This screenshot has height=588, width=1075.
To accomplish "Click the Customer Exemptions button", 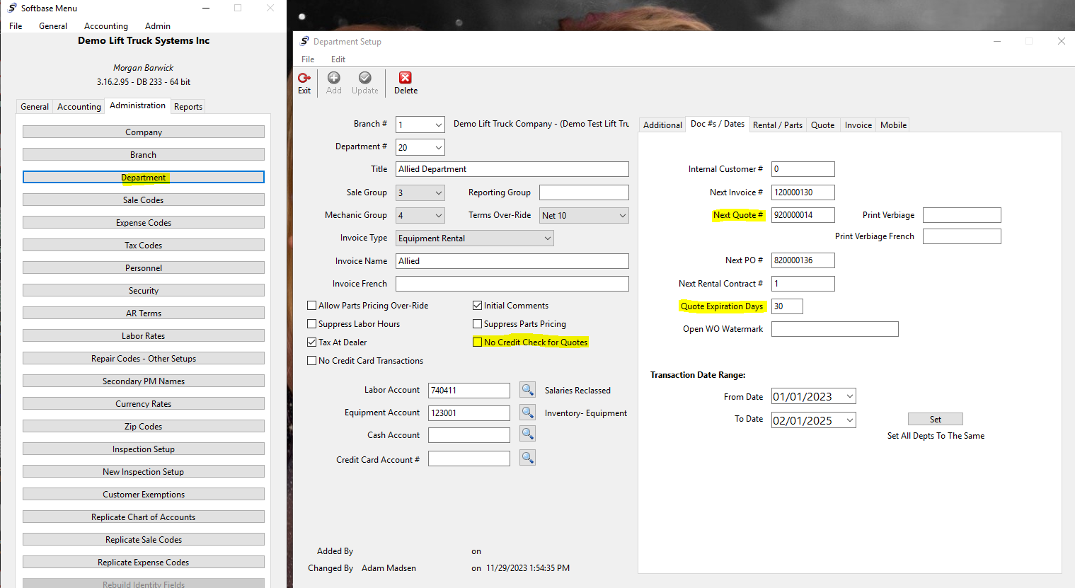I will click(144, 495).
